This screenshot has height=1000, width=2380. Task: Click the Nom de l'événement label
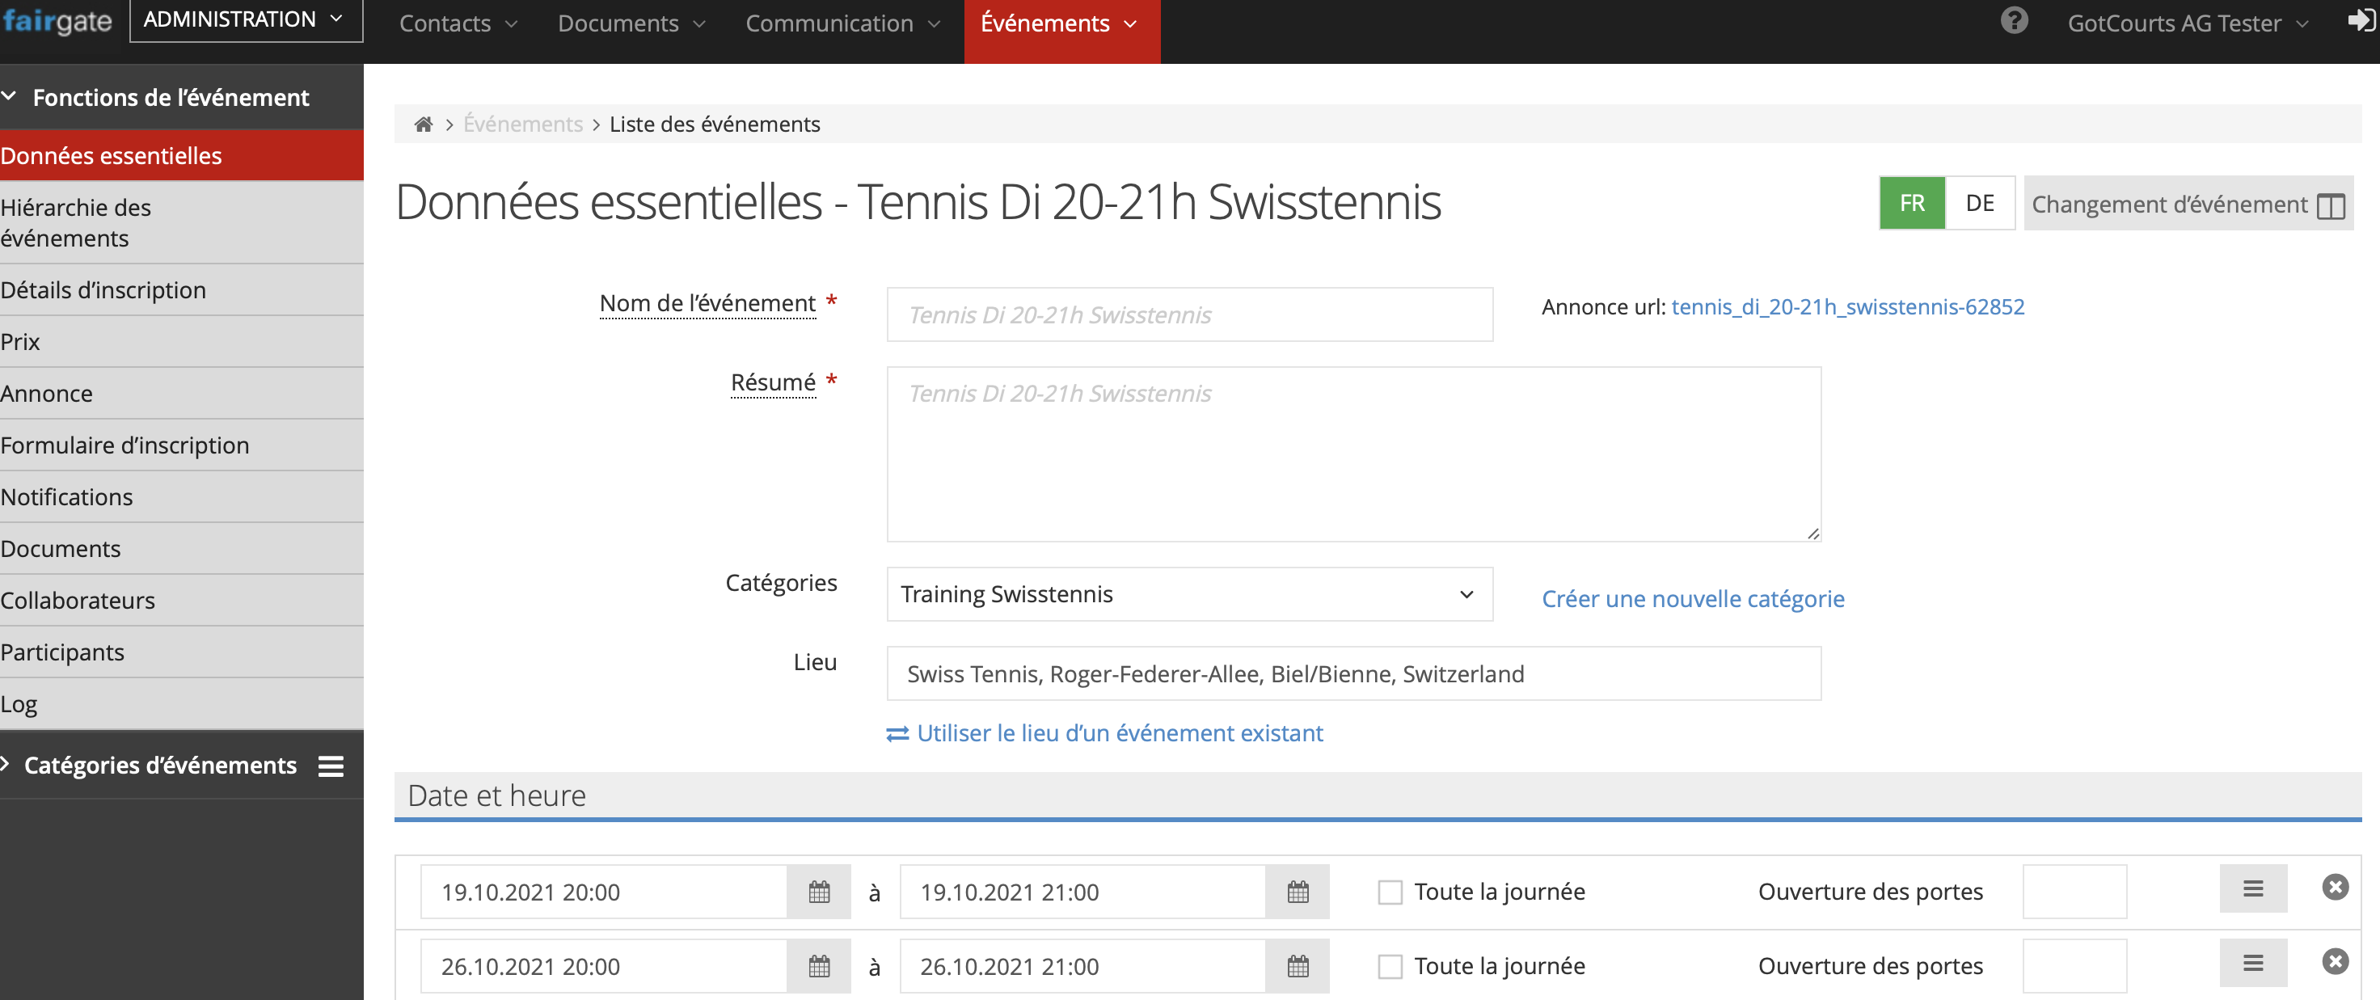707,303
